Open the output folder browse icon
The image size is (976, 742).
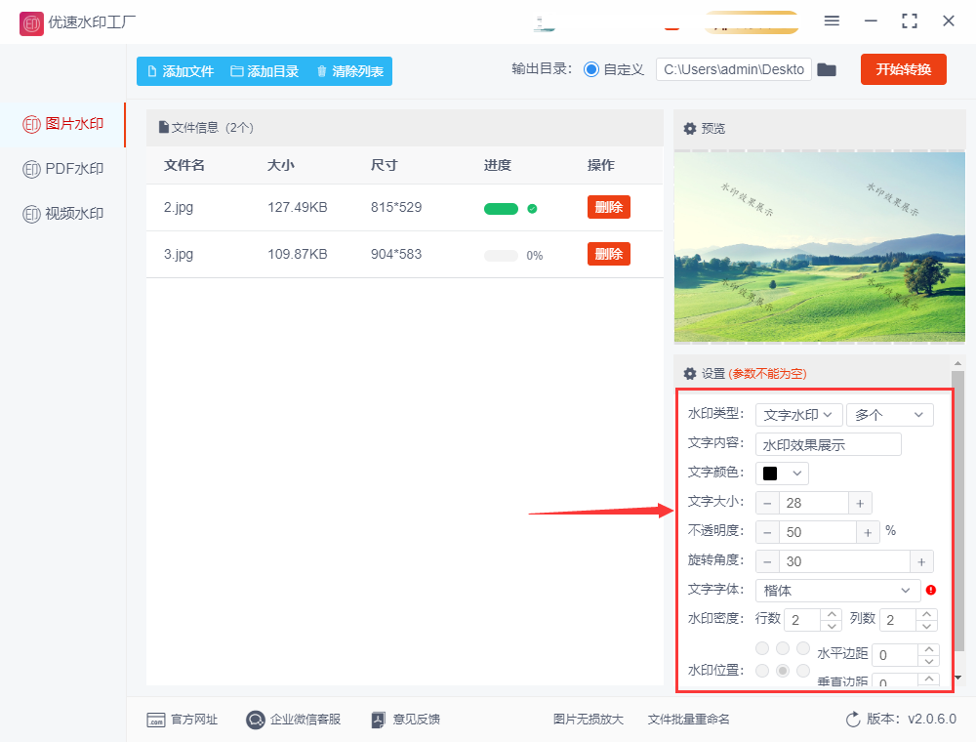click(x=827, y=69)
